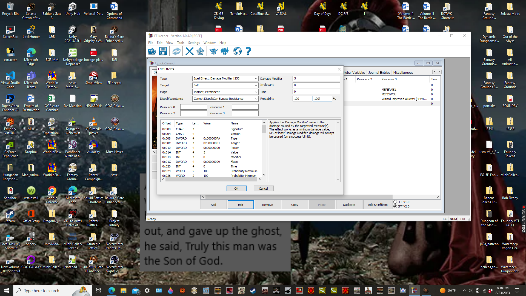Click the crossed swords toolbar icon
This screenshot has height=296, width=526.
189,51
